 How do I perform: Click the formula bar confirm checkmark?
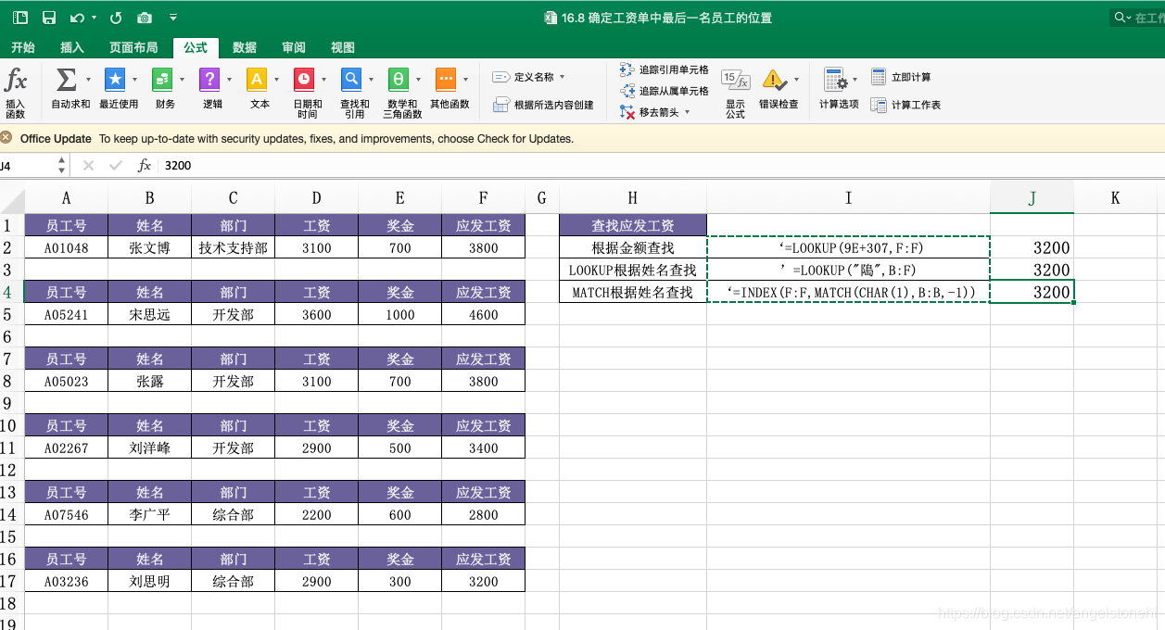[x=116, y=165]
